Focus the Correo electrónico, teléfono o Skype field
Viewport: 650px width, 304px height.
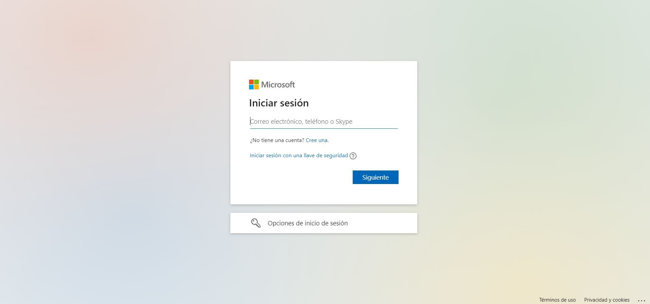pyautogui.click(x=324, y=122)
